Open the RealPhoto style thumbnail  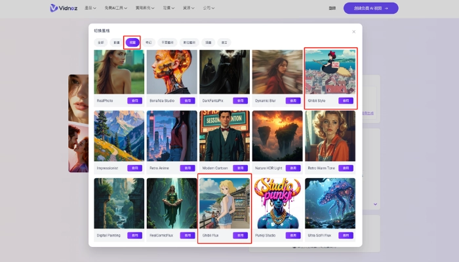coord(119,72)
